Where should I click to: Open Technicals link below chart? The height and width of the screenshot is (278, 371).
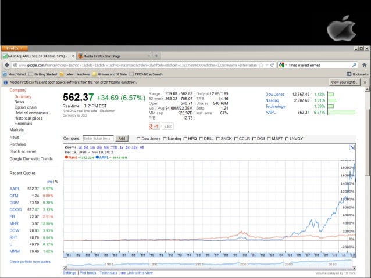(108, 273)
